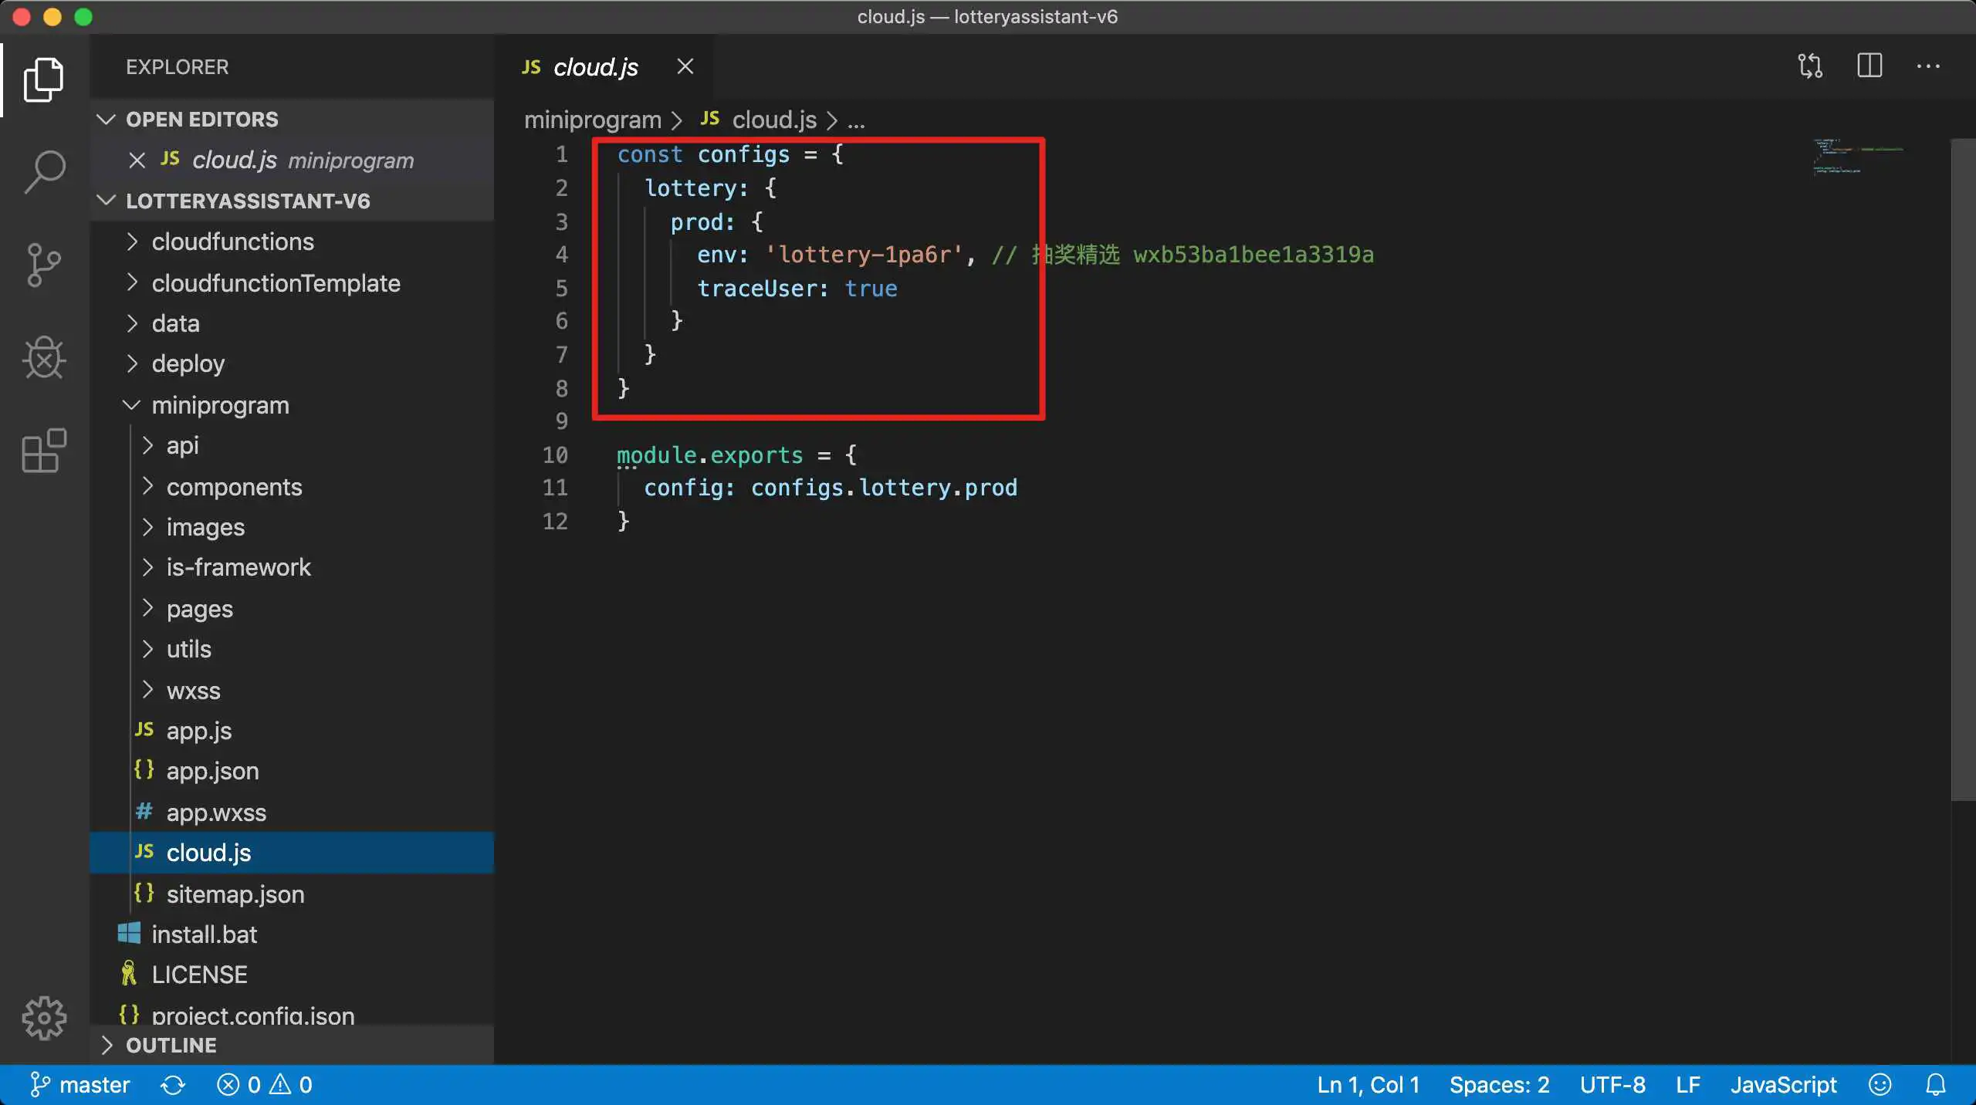Viewport: 1976px width, 1105px height.
Task: Open the Source Control view
Action: 44,265
